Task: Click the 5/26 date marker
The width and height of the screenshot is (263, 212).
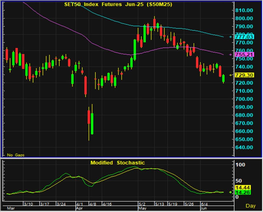Action: (189, 204)
